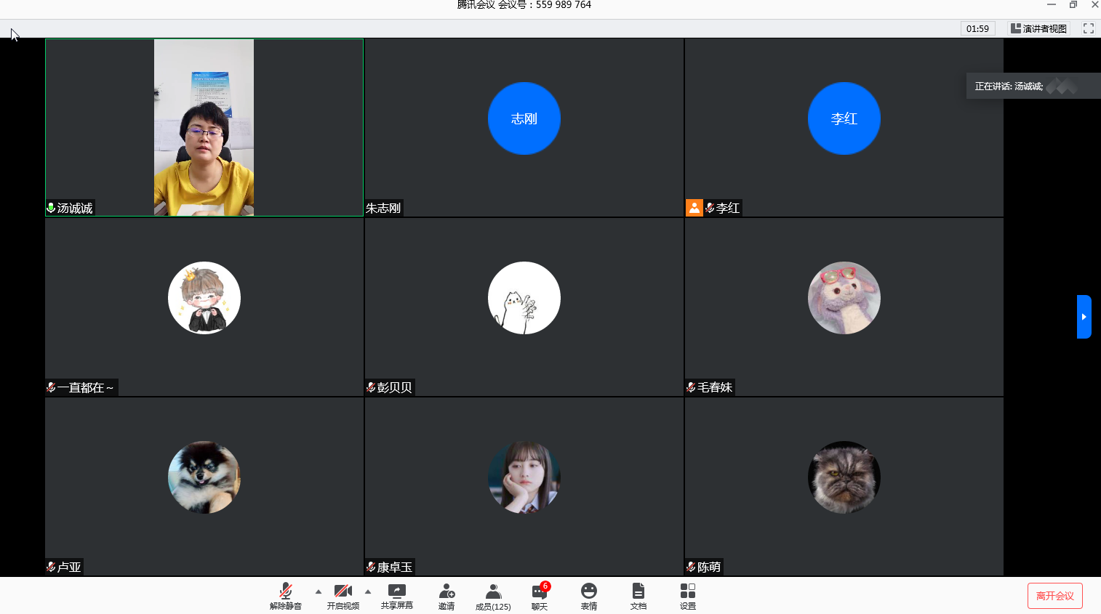Click the 01:59 meeting timer

click(x=977, y=28)
